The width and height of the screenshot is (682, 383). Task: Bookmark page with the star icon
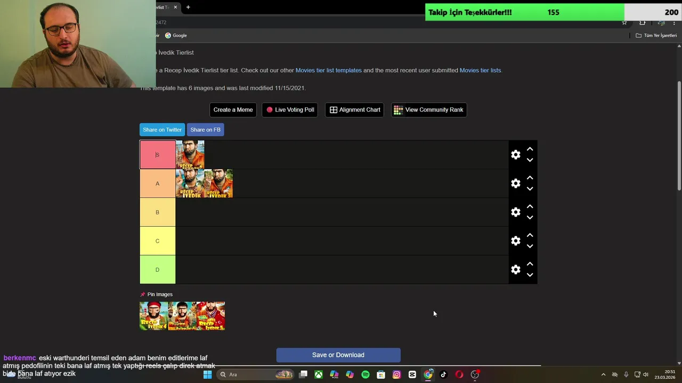click(x=624, y=22)
